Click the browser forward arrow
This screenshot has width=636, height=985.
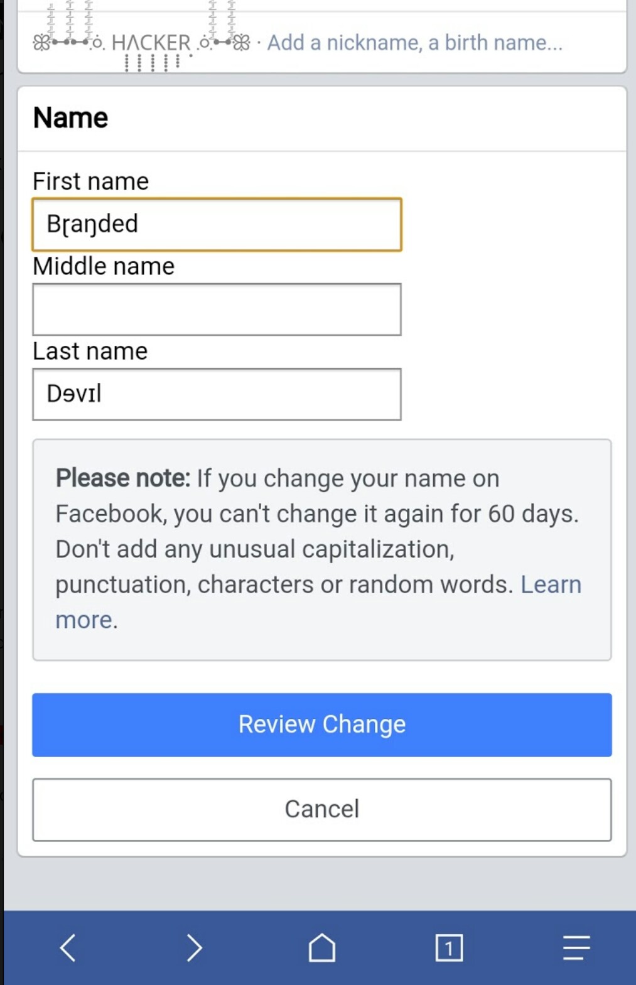pos(194,947)
